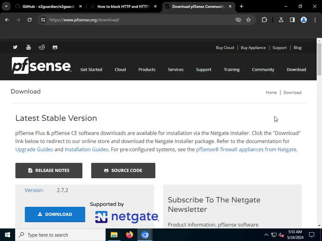Open the notification center icon
The height and width of the screenshot is (241, 322).
pyautogui.click(x=312, y=235)
